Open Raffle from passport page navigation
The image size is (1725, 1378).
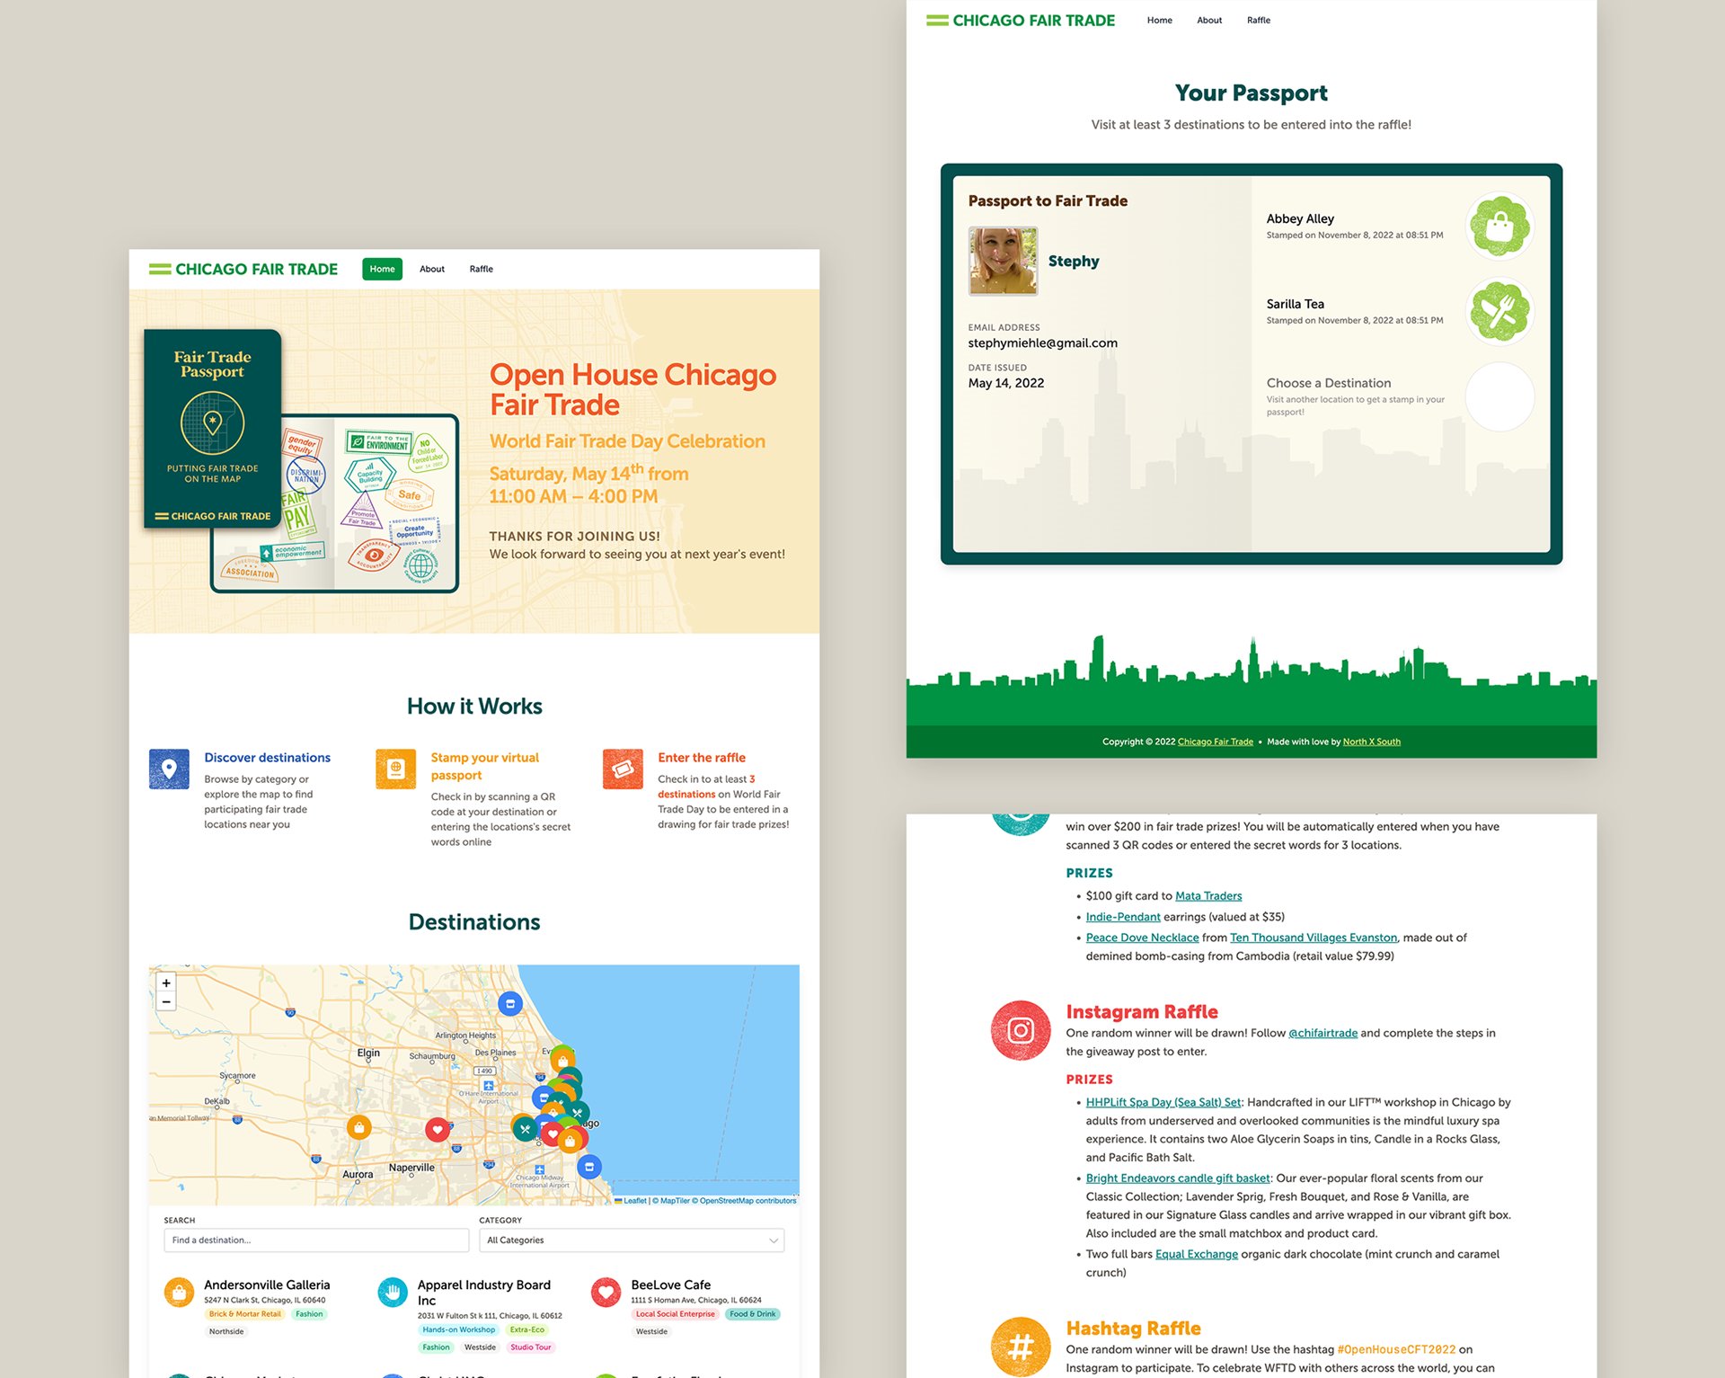coord(1258,20)
